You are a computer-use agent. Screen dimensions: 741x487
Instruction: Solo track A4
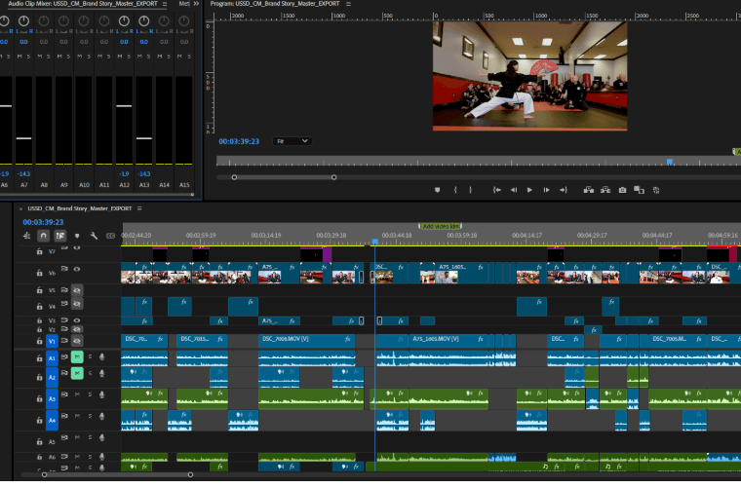pos(90,416)
